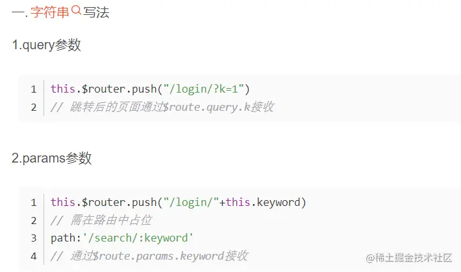The width and height of the screenshot is (461, 272).
Task: Click line number 4 in params code block
Action: click(x=34, y=256)
